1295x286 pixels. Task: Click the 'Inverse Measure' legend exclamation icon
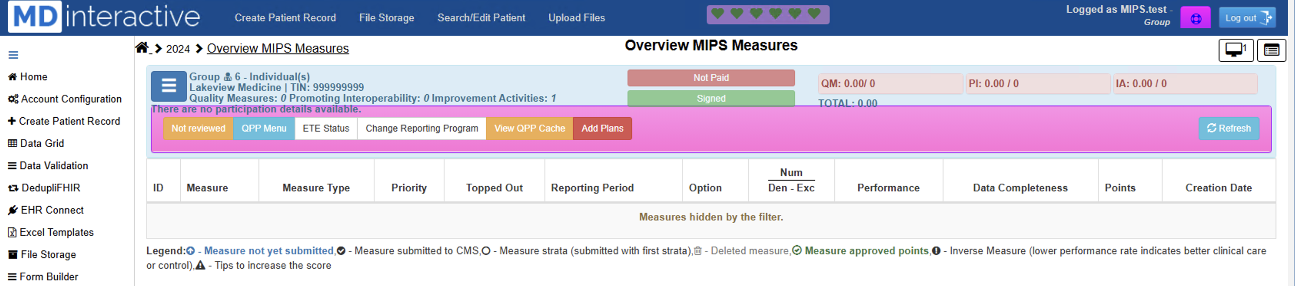click(x=936, y=251)
